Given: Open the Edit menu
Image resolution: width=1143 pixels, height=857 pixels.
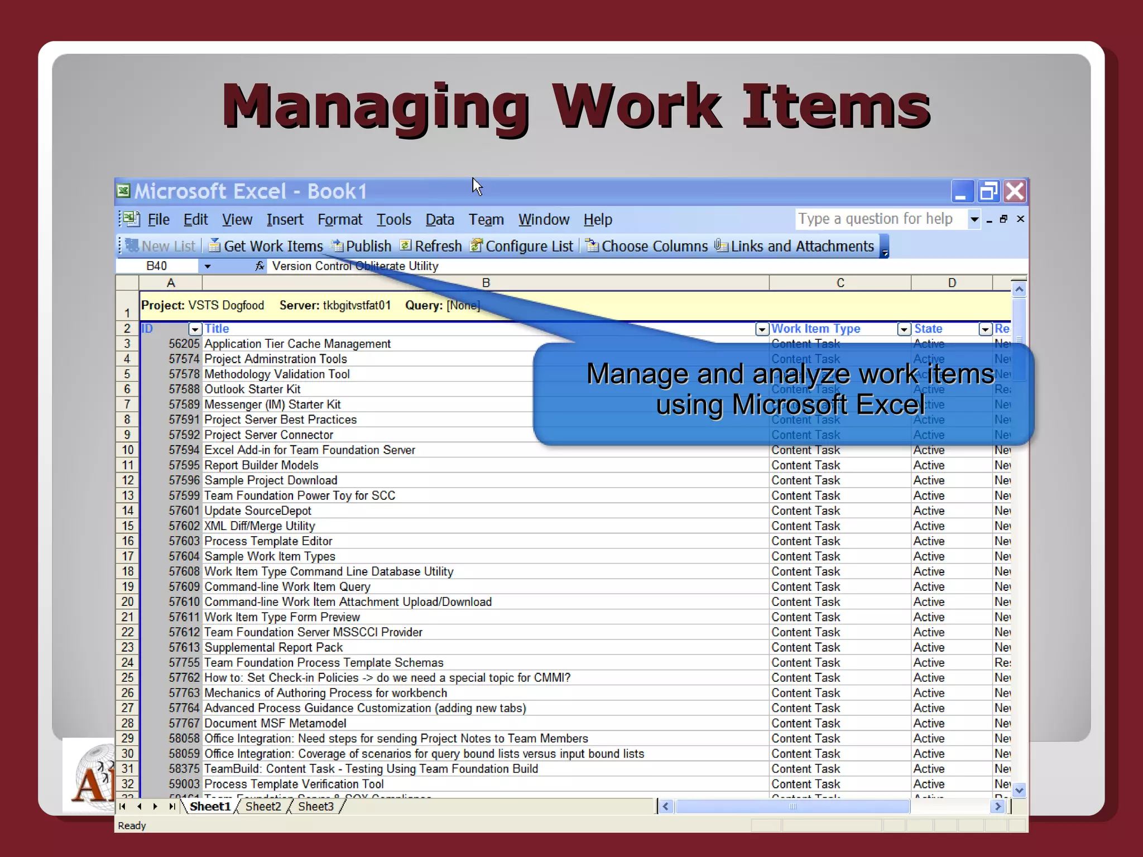Looking at the screenshot, I should coord(196,219).
